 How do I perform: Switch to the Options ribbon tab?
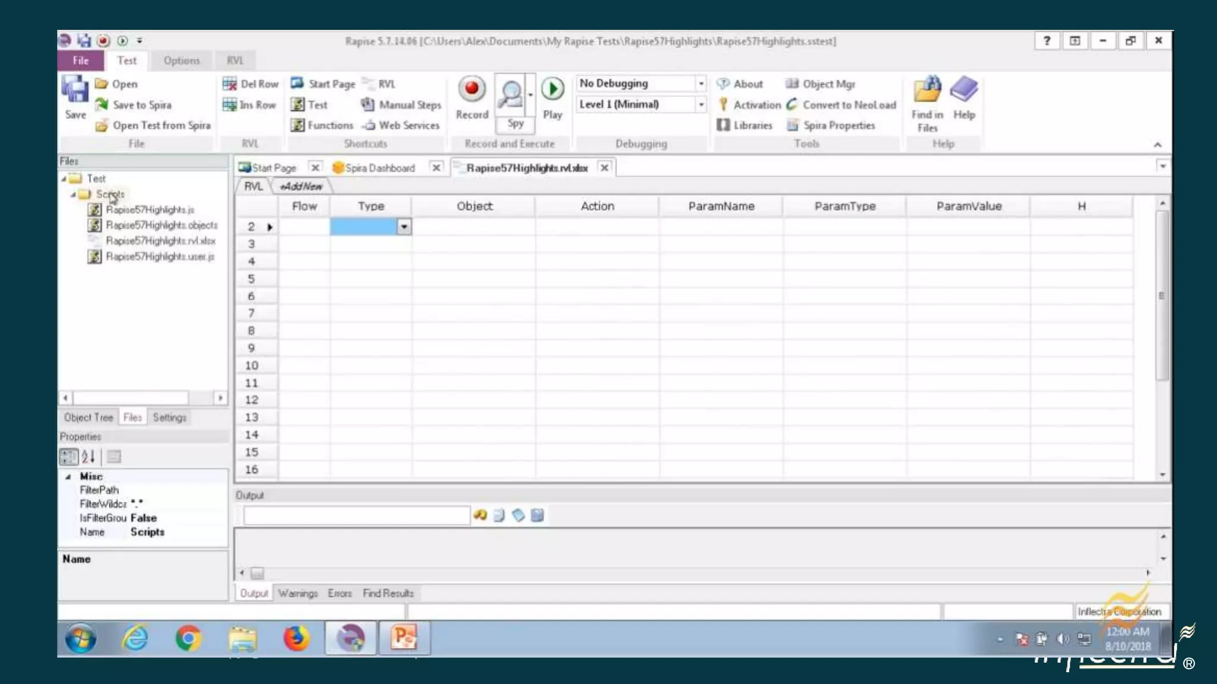[x=181, y=61]
